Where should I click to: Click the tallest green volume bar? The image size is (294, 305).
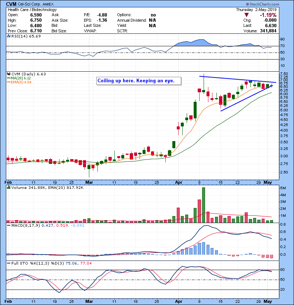(204, 205)
